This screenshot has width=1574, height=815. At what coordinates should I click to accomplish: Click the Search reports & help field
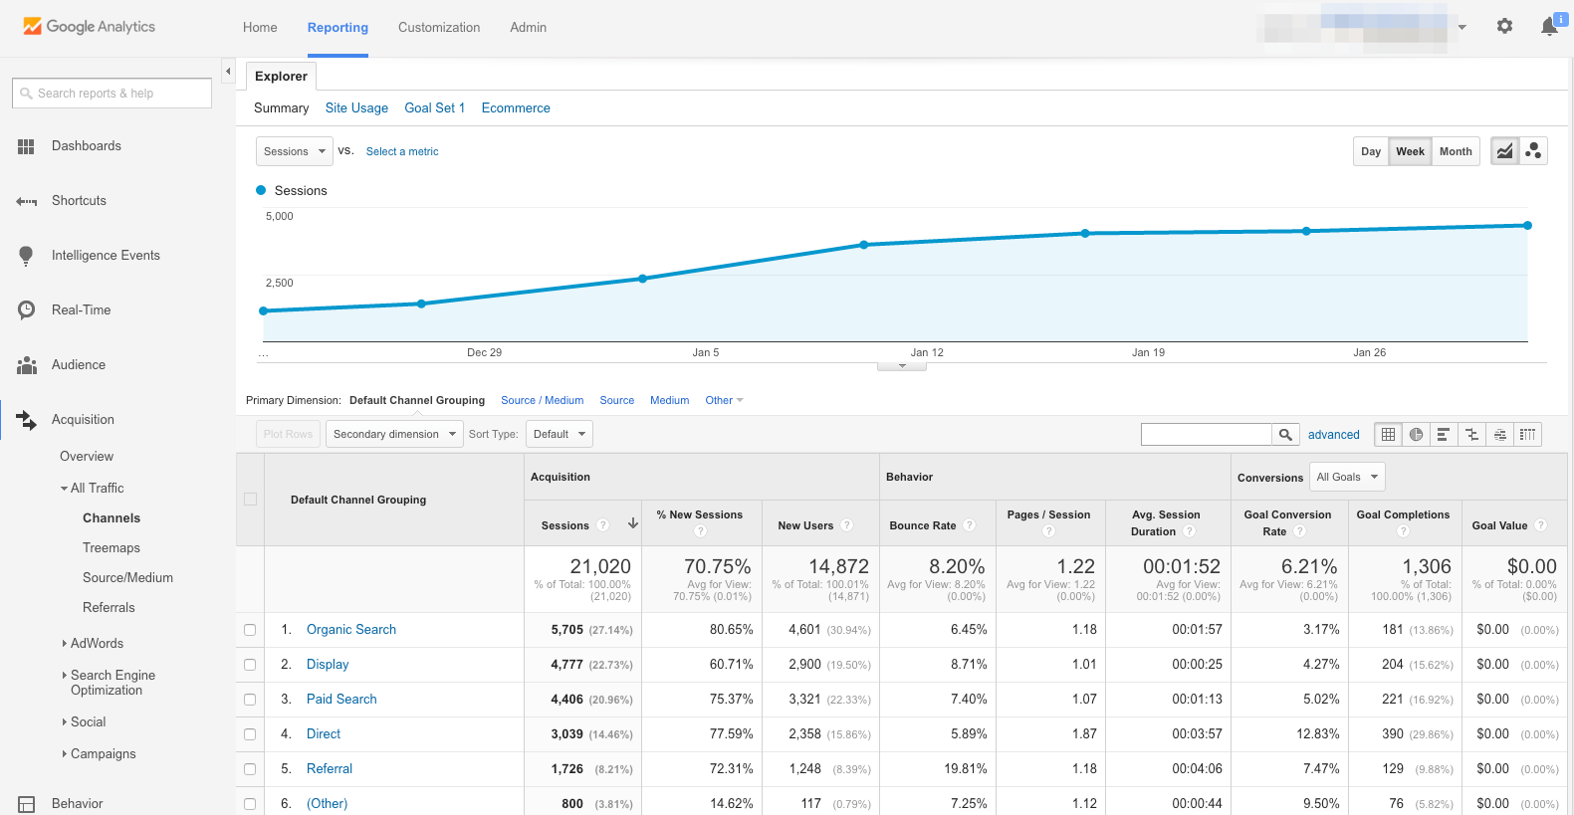(x=112, y=94)
